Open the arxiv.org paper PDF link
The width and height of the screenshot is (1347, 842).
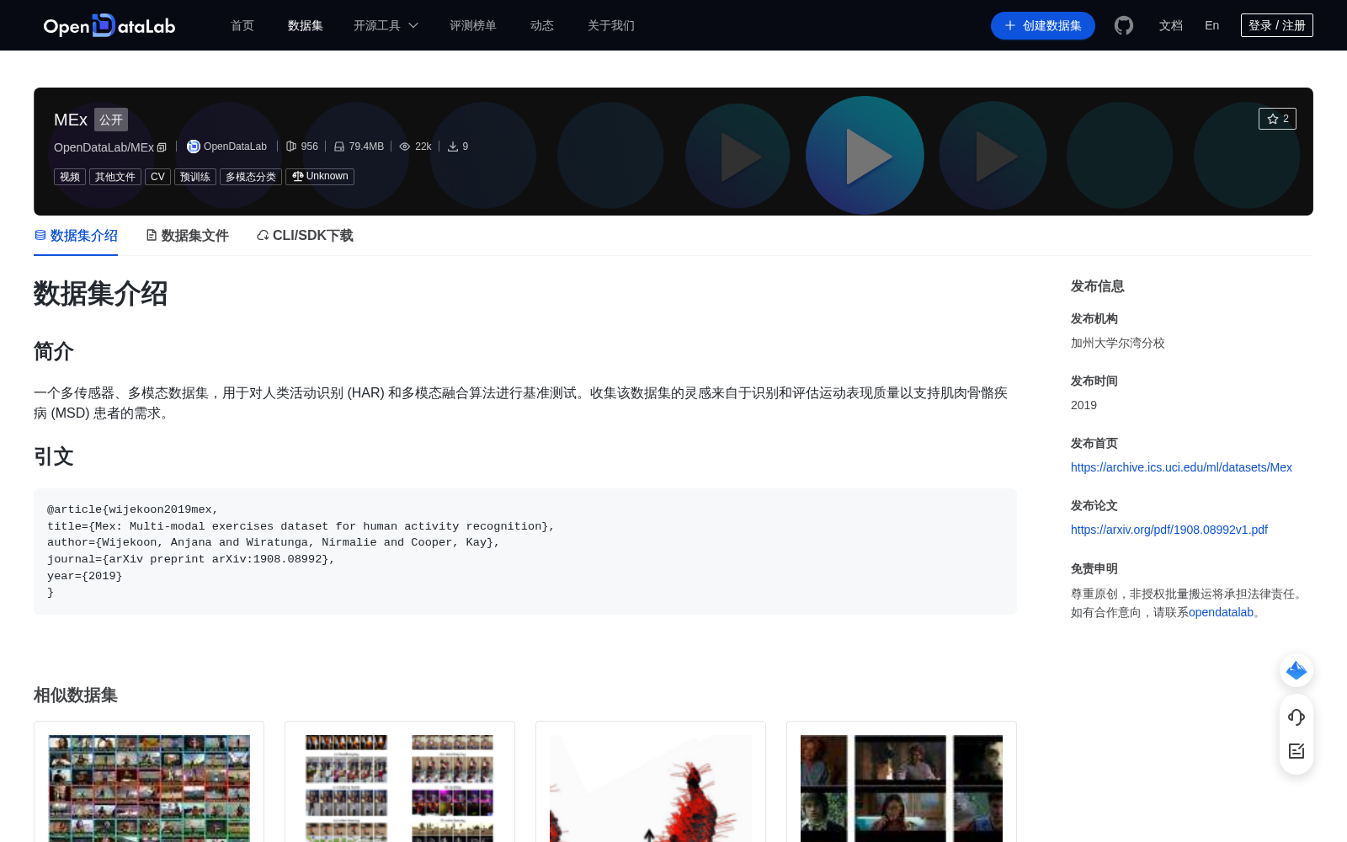[x=1169, y=530]
